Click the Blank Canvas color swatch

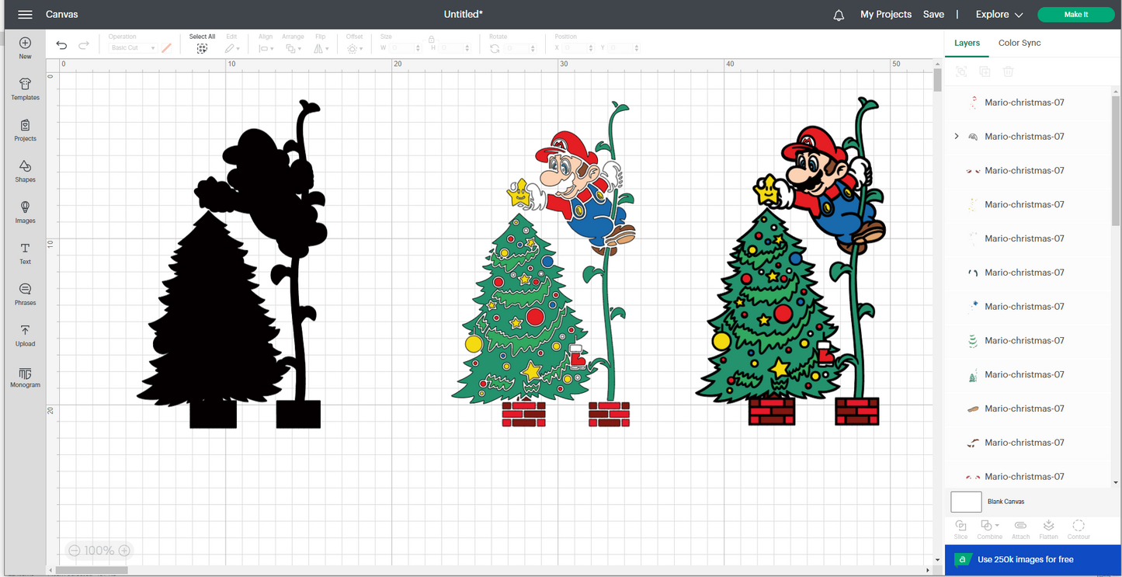(x=966, y=502)
